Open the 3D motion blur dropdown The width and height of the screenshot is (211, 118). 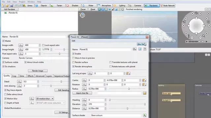point(45,99)
